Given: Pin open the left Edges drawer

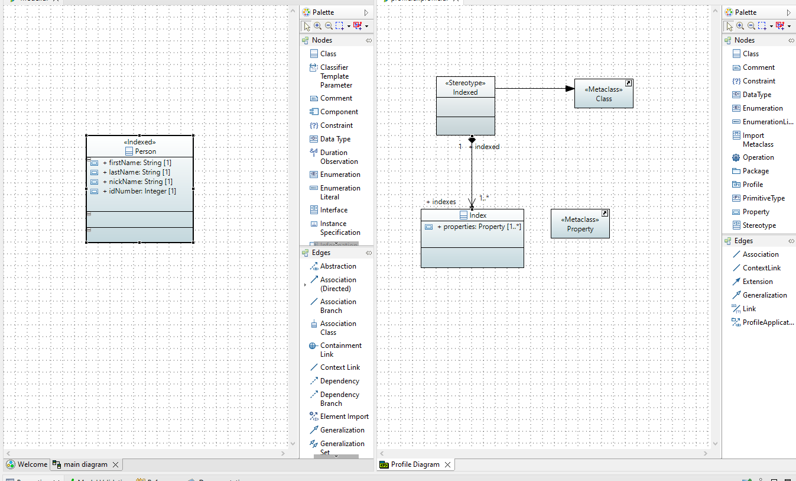Looking at the screenshot, I should [x=369, y=253].
